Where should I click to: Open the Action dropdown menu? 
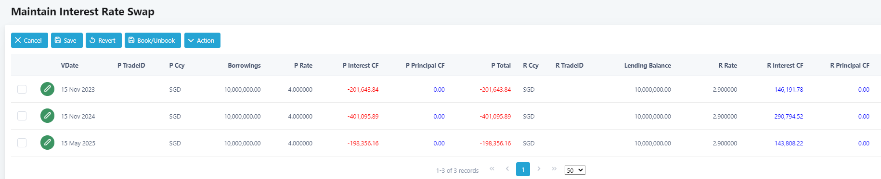pos(202,40)
